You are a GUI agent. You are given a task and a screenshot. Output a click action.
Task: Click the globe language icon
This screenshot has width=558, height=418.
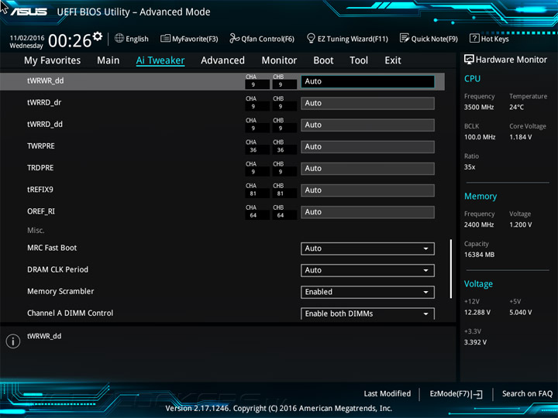pyautogui.click(x=119, y=39)
